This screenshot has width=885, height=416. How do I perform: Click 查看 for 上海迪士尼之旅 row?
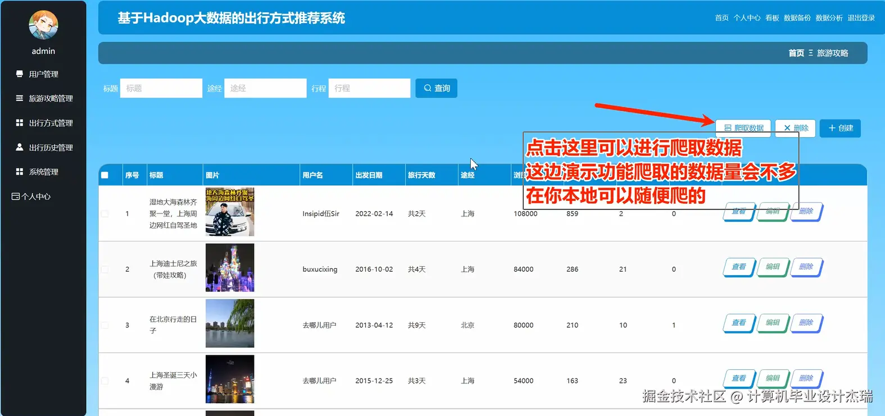click(739, 267)
